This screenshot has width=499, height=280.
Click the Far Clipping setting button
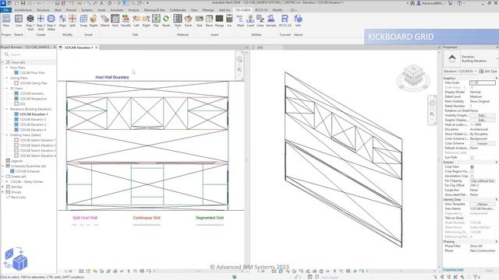click(482, 180)
